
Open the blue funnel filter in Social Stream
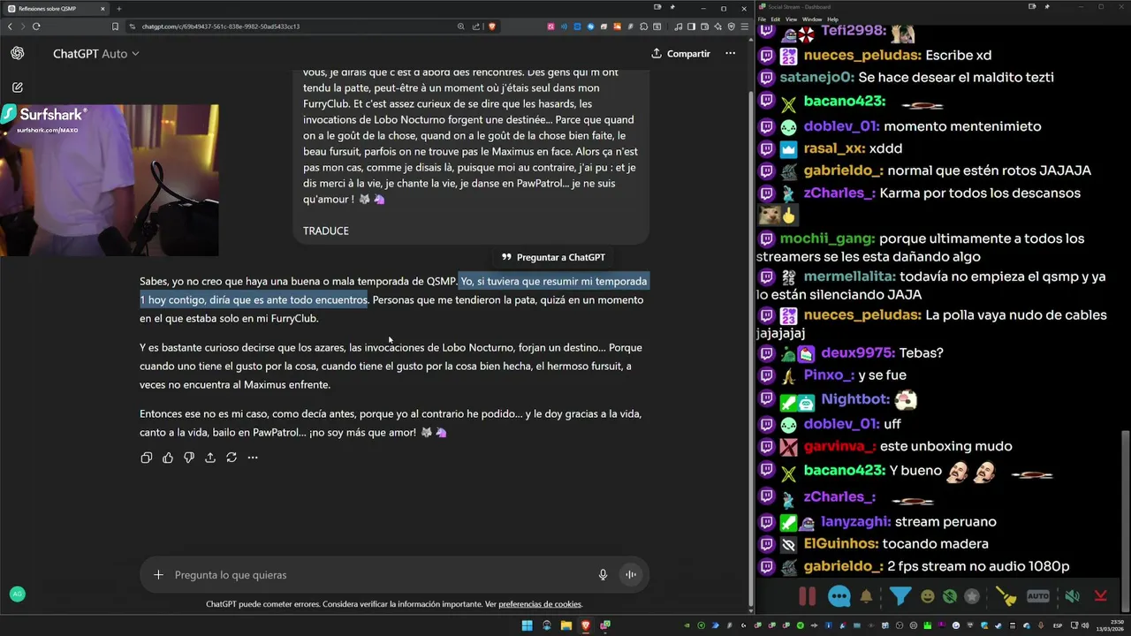(x=899, y=596)
